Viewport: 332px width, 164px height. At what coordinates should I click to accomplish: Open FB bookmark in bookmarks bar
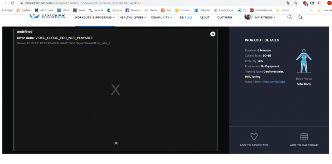tap(242, 10)
